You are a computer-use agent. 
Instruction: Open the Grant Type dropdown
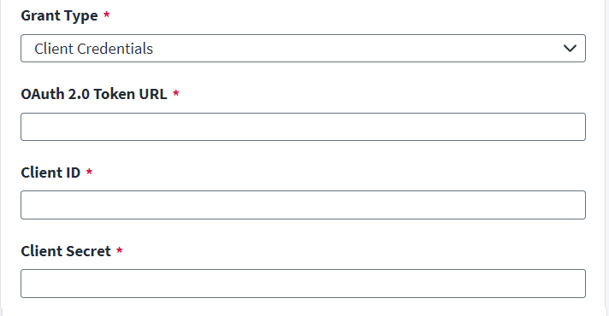tap(303, 49)
